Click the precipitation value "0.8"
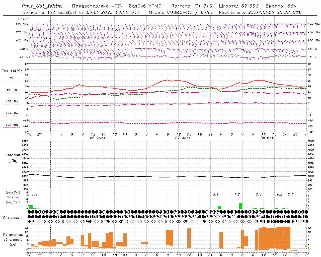 216,194
